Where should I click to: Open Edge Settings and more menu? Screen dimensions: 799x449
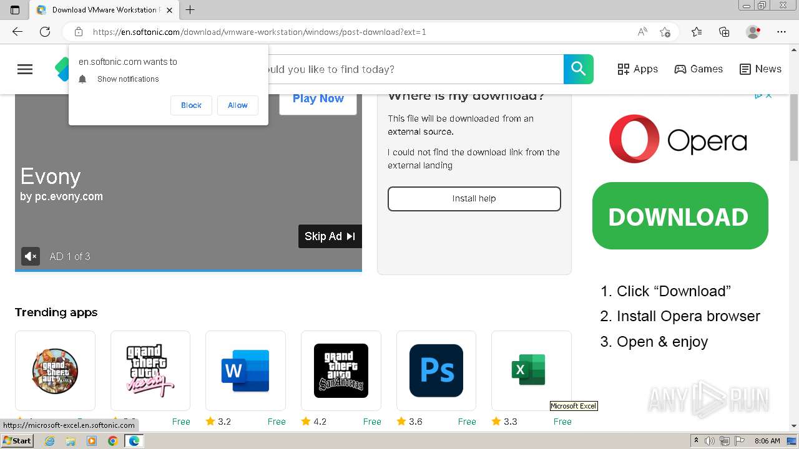pyautogui.click(x=782, y=32)
